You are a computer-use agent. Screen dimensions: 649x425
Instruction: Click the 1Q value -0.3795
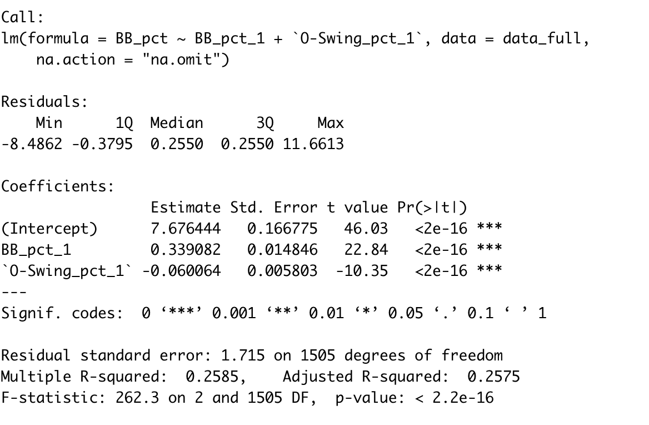coord(102,144)
